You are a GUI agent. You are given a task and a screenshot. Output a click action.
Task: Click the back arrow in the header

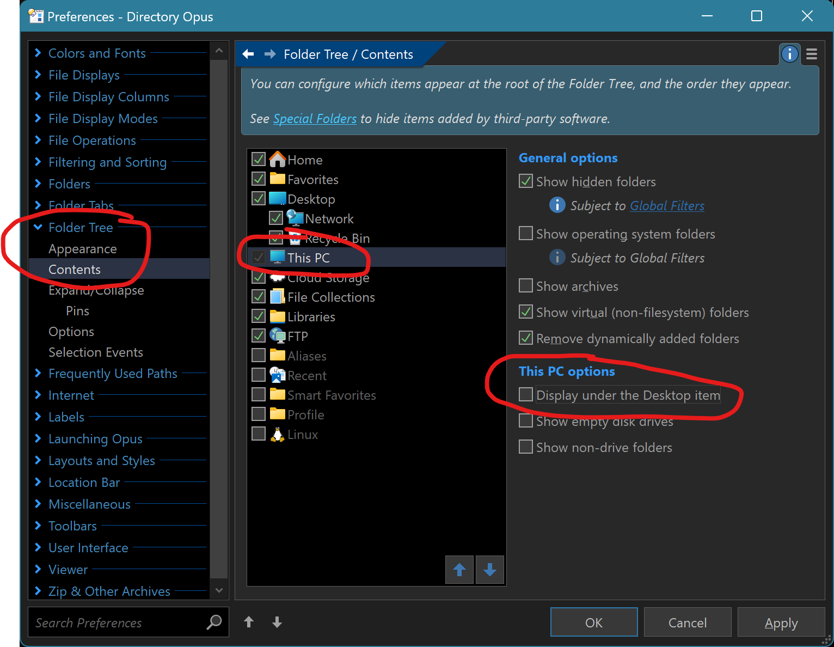coord(248,54)
